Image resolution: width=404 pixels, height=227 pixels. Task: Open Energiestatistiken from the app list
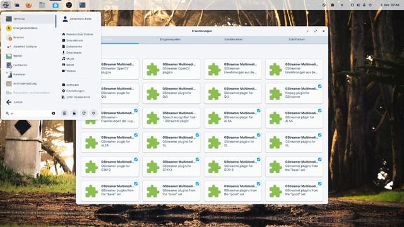point(29,28)
